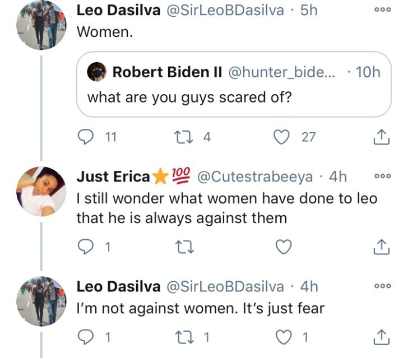
Task: Share Just Erica's tweet
Action: pyautogui.click(x=381, y=247)
